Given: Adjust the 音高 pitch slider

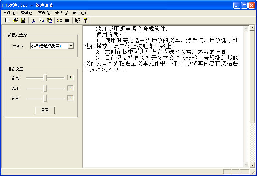Looking at the screenshot, I should (x=45, y=78).
